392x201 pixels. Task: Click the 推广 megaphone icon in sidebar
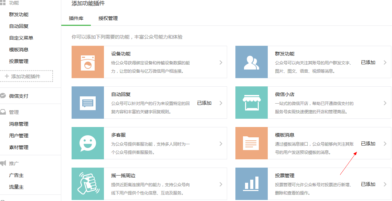tap(3, 163)
